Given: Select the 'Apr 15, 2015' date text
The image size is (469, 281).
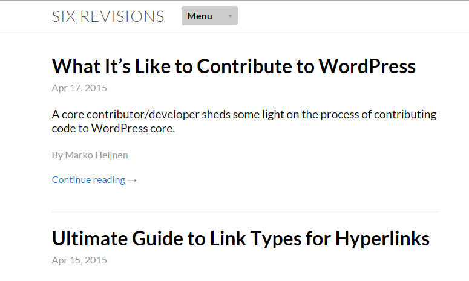Looking at the screenshot, I should (x=79, y=260).
